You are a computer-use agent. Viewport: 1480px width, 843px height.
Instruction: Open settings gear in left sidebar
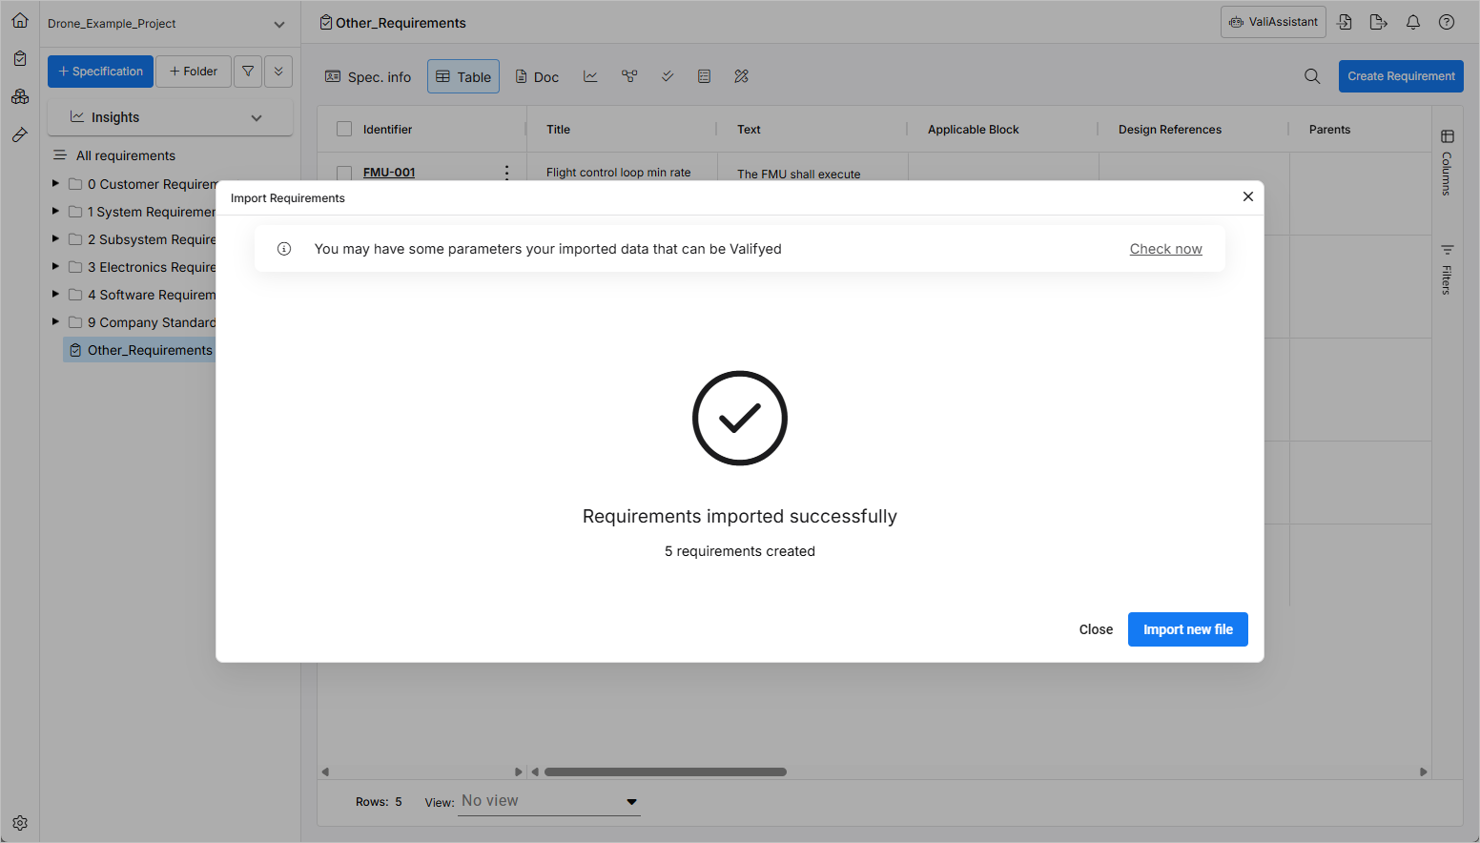20,823
